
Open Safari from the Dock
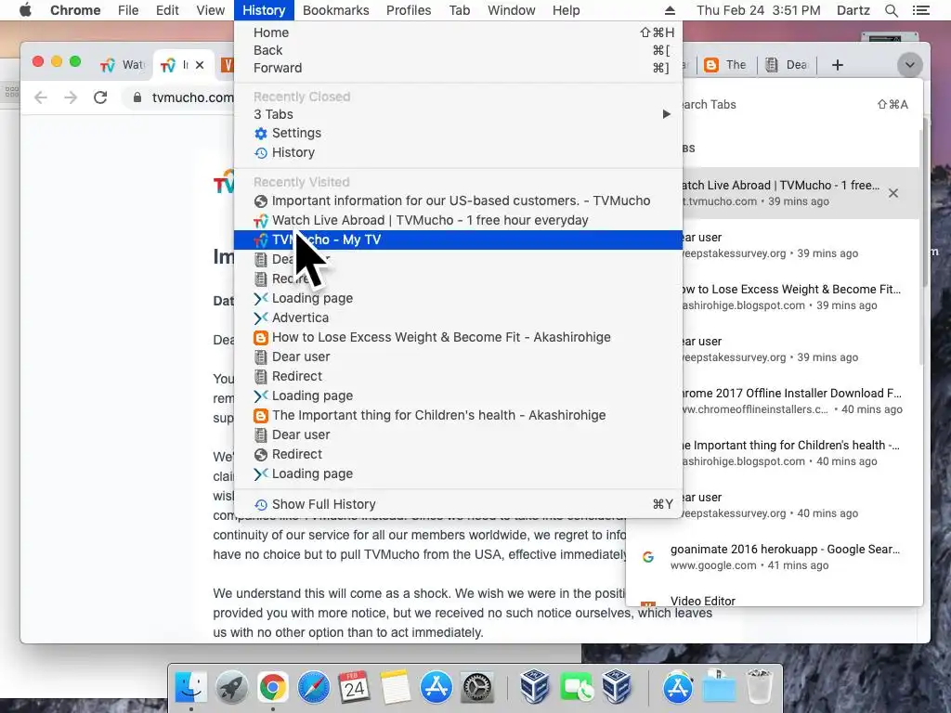pos(314,688)
